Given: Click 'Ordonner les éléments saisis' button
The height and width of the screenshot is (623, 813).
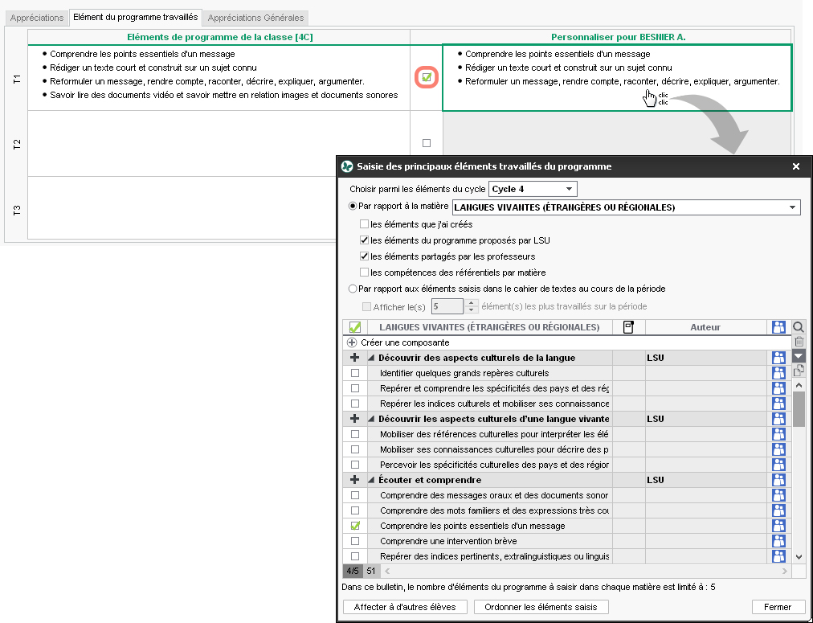Looking at the screenshot, I should point(541,607).
